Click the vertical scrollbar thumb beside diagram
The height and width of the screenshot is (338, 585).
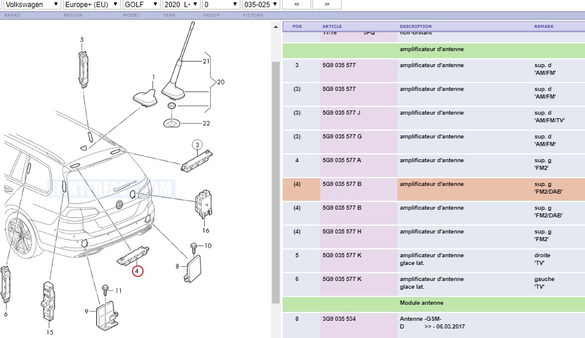(276, 182)
